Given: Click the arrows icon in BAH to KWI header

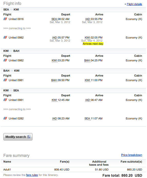Looking at the screenshot, I should pos(12,71).
